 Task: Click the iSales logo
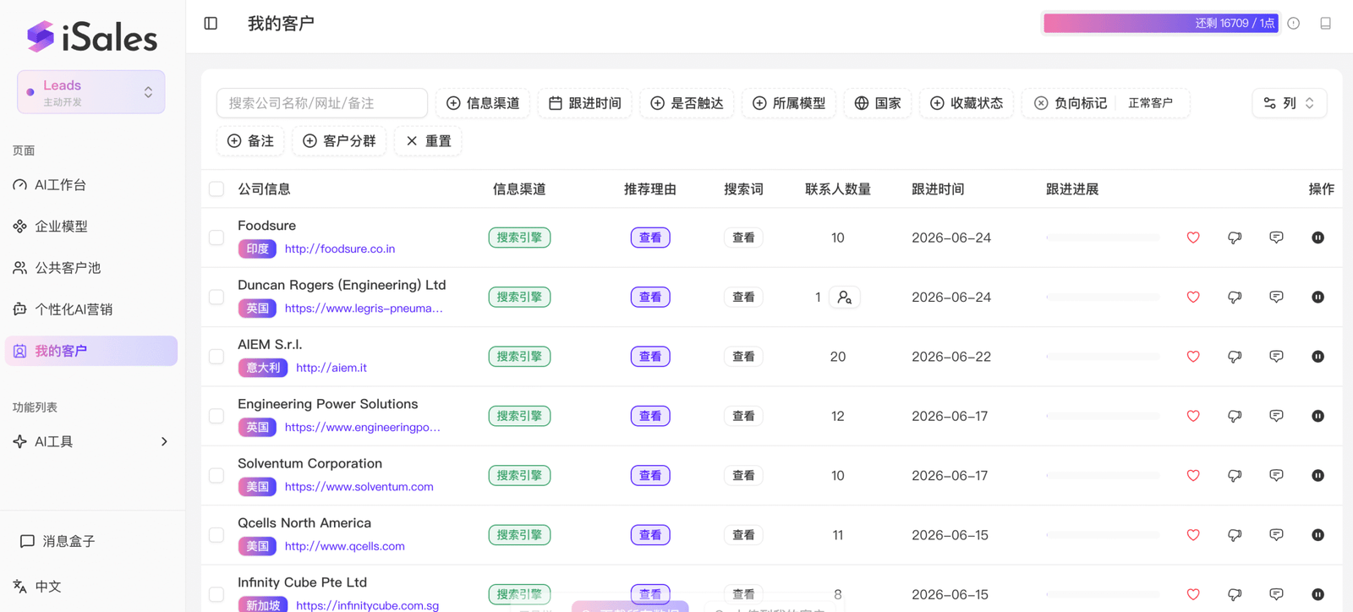(91, 36)
